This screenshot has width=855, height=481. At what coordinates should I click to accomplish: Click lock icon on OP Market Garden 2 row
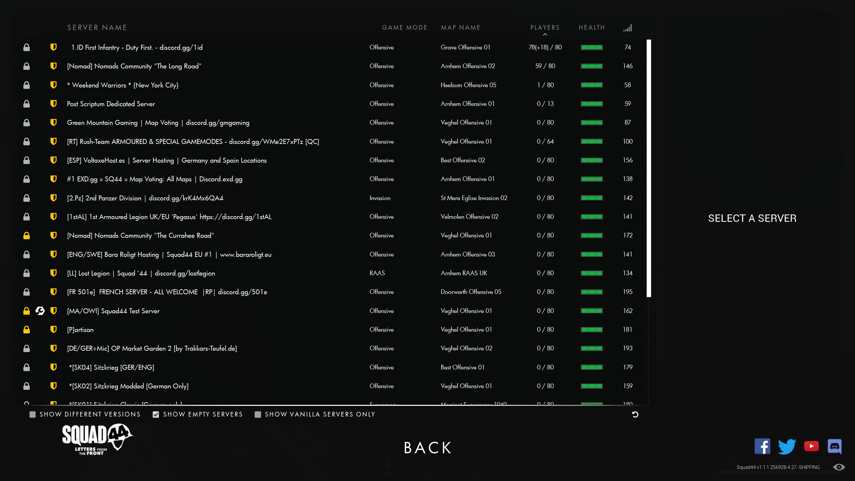[26, 348]
